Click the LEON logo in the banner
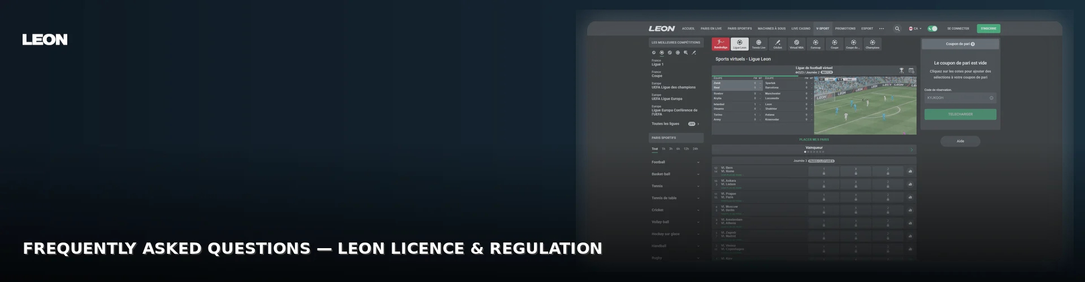Screen dimensions: 1085x282 pyautogui.click(x=45, y=39)
